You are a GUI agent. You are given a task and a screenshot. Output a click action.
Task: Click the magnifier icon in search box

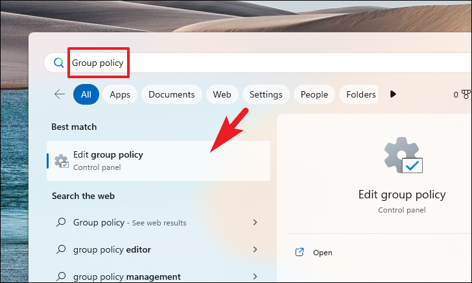coord(59,63)
